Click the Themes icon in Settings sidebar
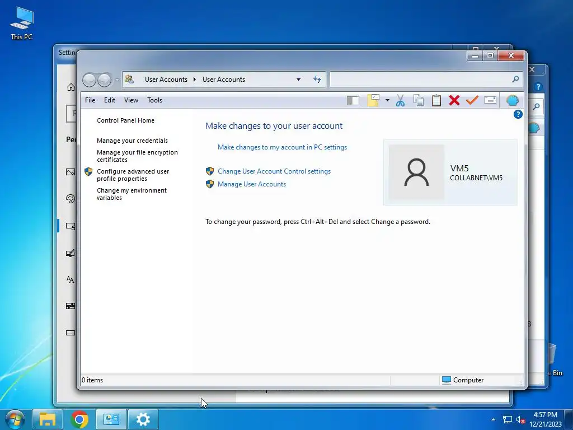573x430 pixels. pyautogui.click(x=70, y=253)
